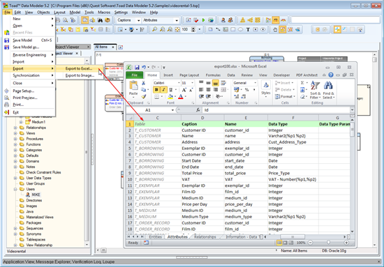The image size is (384, 267).
Task: Click MIKE user icon in tree
Action: pyautogui.click(x=28, y=194)
